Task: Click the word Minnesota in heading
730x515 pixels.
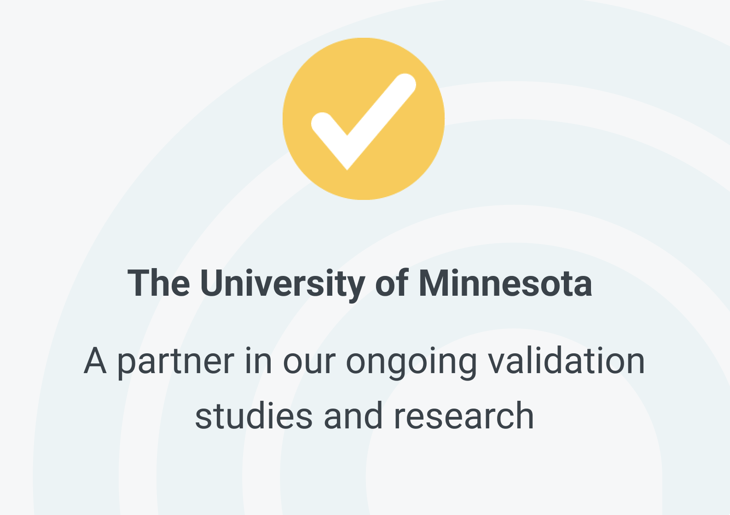Action: (x=505, y=282)
